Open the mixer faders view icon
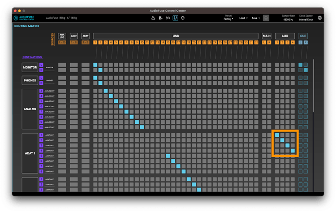 coord(161,18)
